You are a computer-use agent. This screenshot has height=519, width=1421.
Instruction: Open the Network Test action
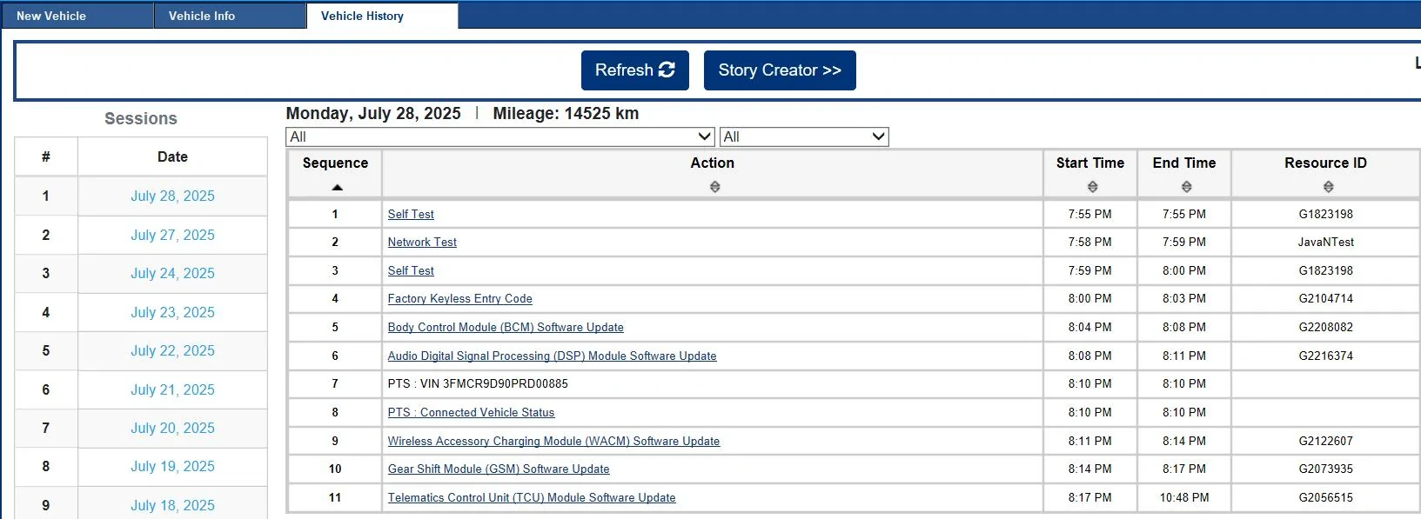[x=422, y=243]
